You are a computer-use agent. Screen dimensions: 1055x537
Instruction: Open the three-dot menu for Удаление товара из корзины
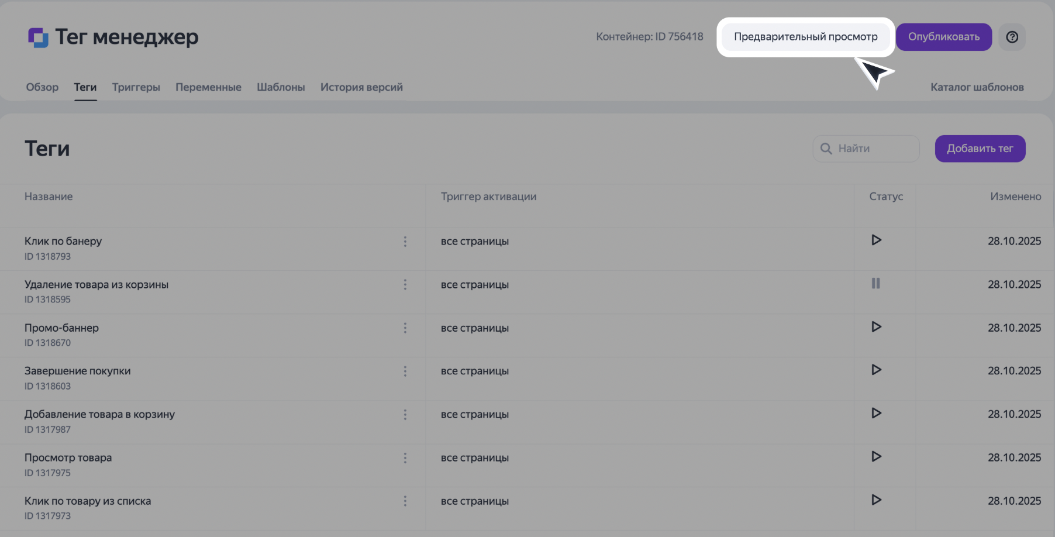pyautogui.click(x=405, y=285)
